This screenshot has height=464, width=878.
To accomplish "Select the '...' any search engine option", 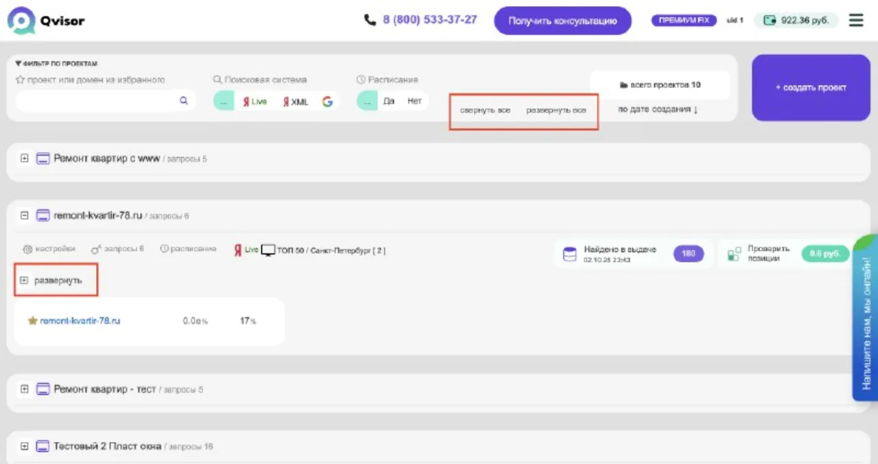I will tap(224, 101).
